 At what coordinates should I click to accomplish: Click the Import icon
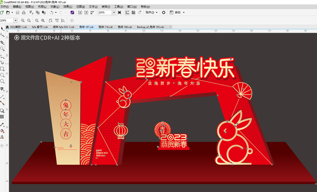coord(80,13)
